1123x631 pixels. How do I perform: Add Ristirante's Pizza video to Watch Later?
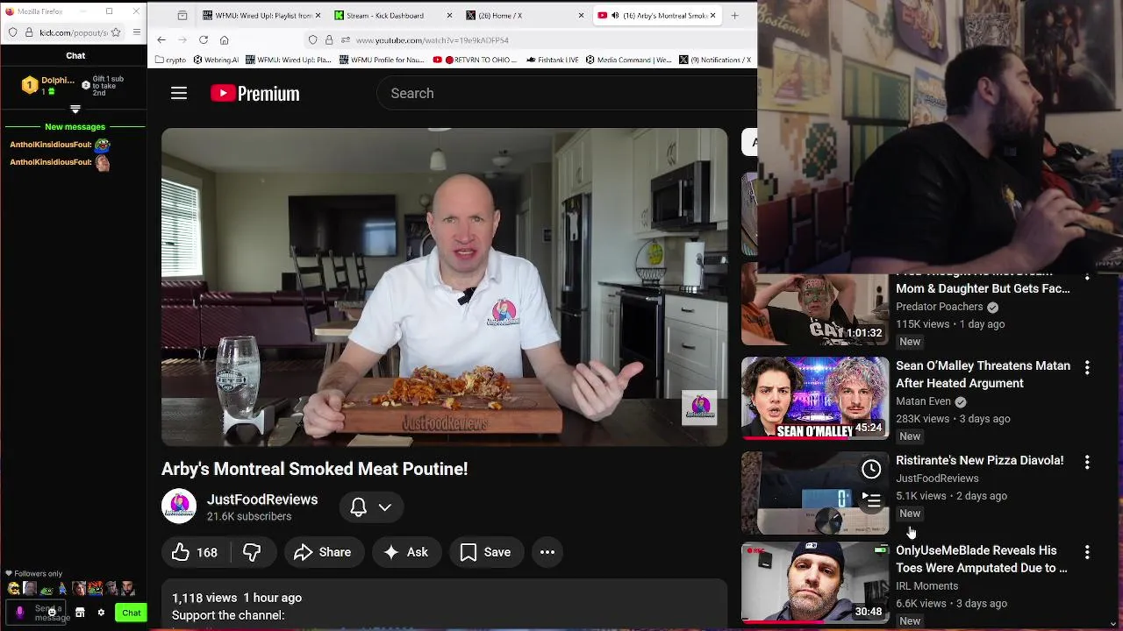(871, 470)
